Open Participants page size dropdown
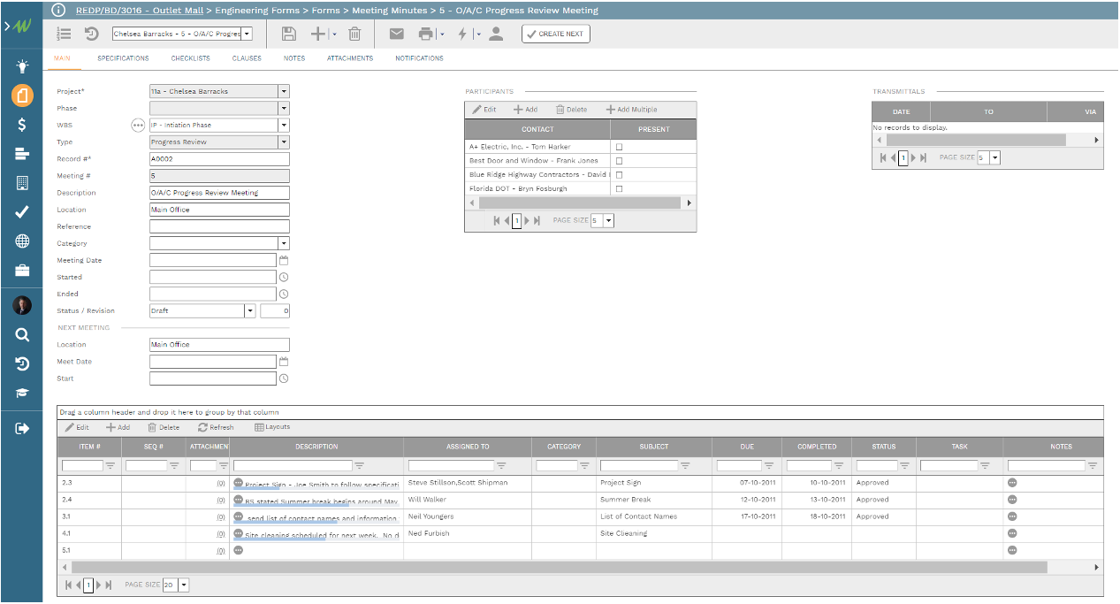The height and width of the screenshot is (604, 1120). tap(608, 220)
